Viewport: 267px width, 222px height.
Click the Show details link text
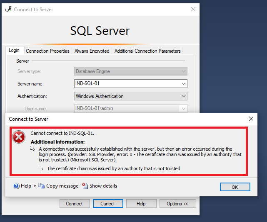[103, 186]
